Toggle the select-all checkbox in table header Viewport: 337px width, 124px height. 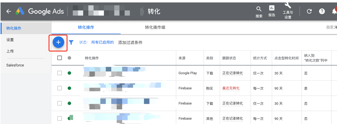pyautogui.click(x=60, y=58)
